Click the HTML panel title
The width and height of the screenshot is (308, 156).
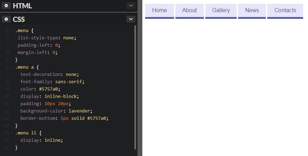[x=22, y=6]
